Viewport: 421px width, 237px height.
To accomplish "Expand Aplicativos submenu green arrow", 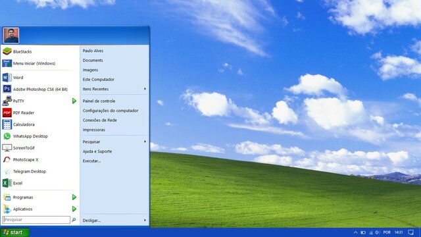I will click(x=74, y=209).
